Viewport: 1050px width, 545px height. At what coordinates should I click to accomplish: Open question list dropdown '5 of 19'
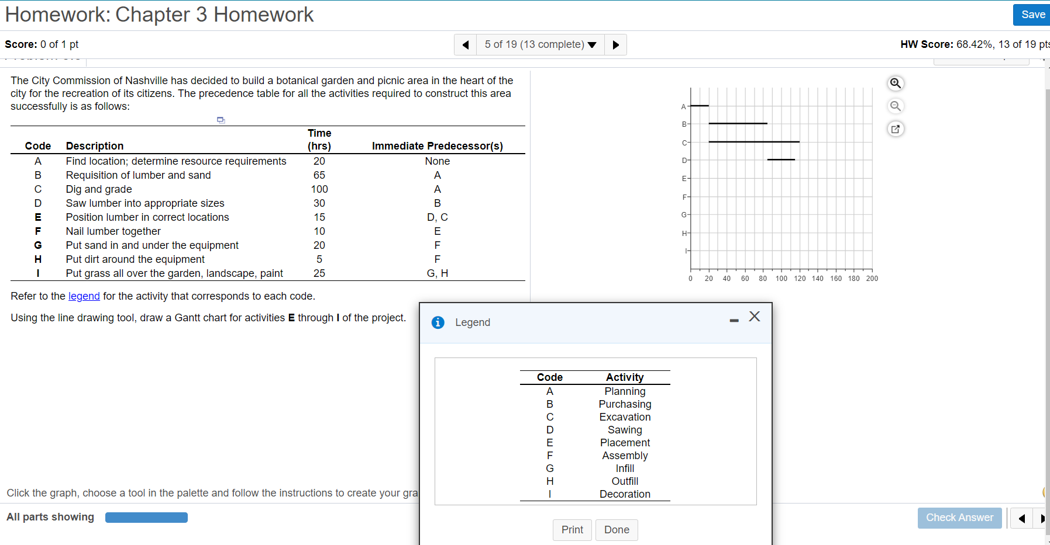click(x=541, y=44)
